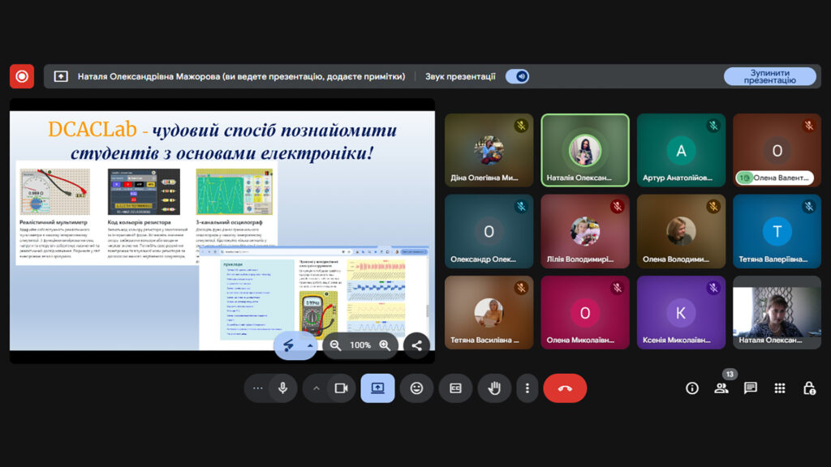The width and height of the screenshot is (831, 467).
Task: Click the red recording indicator icon
Action: pyautogui.click(x=22, y=76)
